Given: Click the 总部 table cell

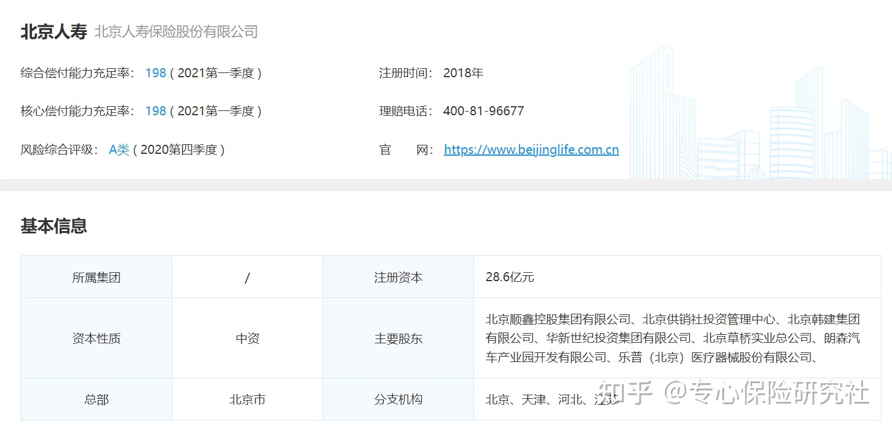Looking at the screenshot, I should [x=96, y=399].
